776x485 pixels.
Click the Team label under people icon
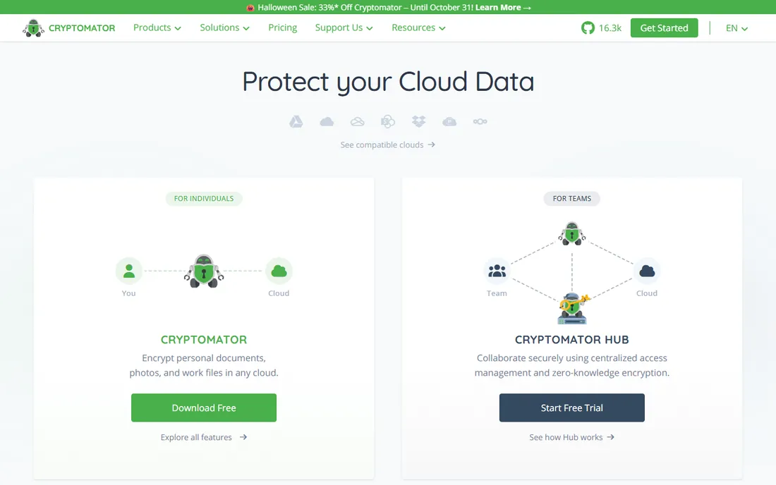click(x=497, y=293)
